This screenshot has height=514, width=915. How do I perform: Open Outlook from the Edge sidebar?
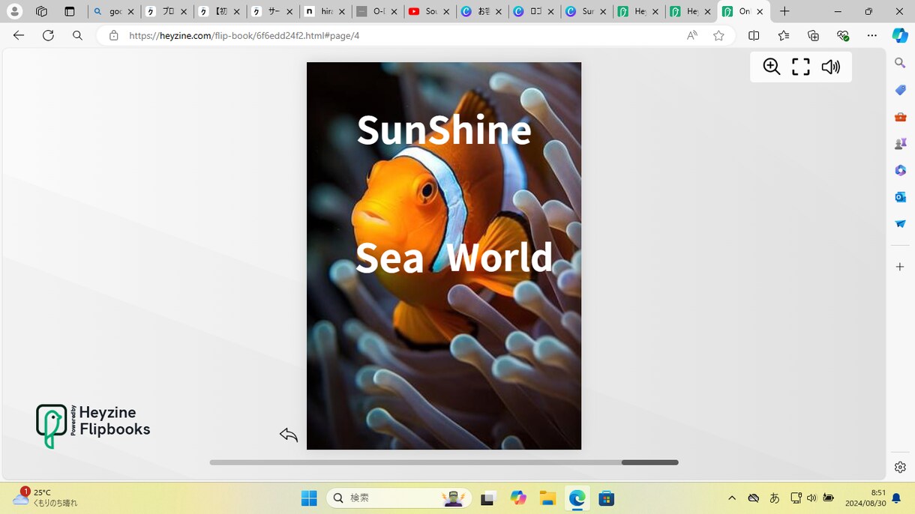900,197
